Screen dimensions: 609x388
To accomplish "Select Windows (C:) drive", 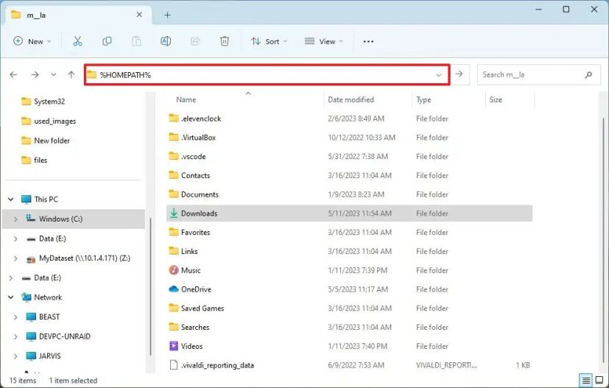I will pyautogui.click(x=73, y=219).
